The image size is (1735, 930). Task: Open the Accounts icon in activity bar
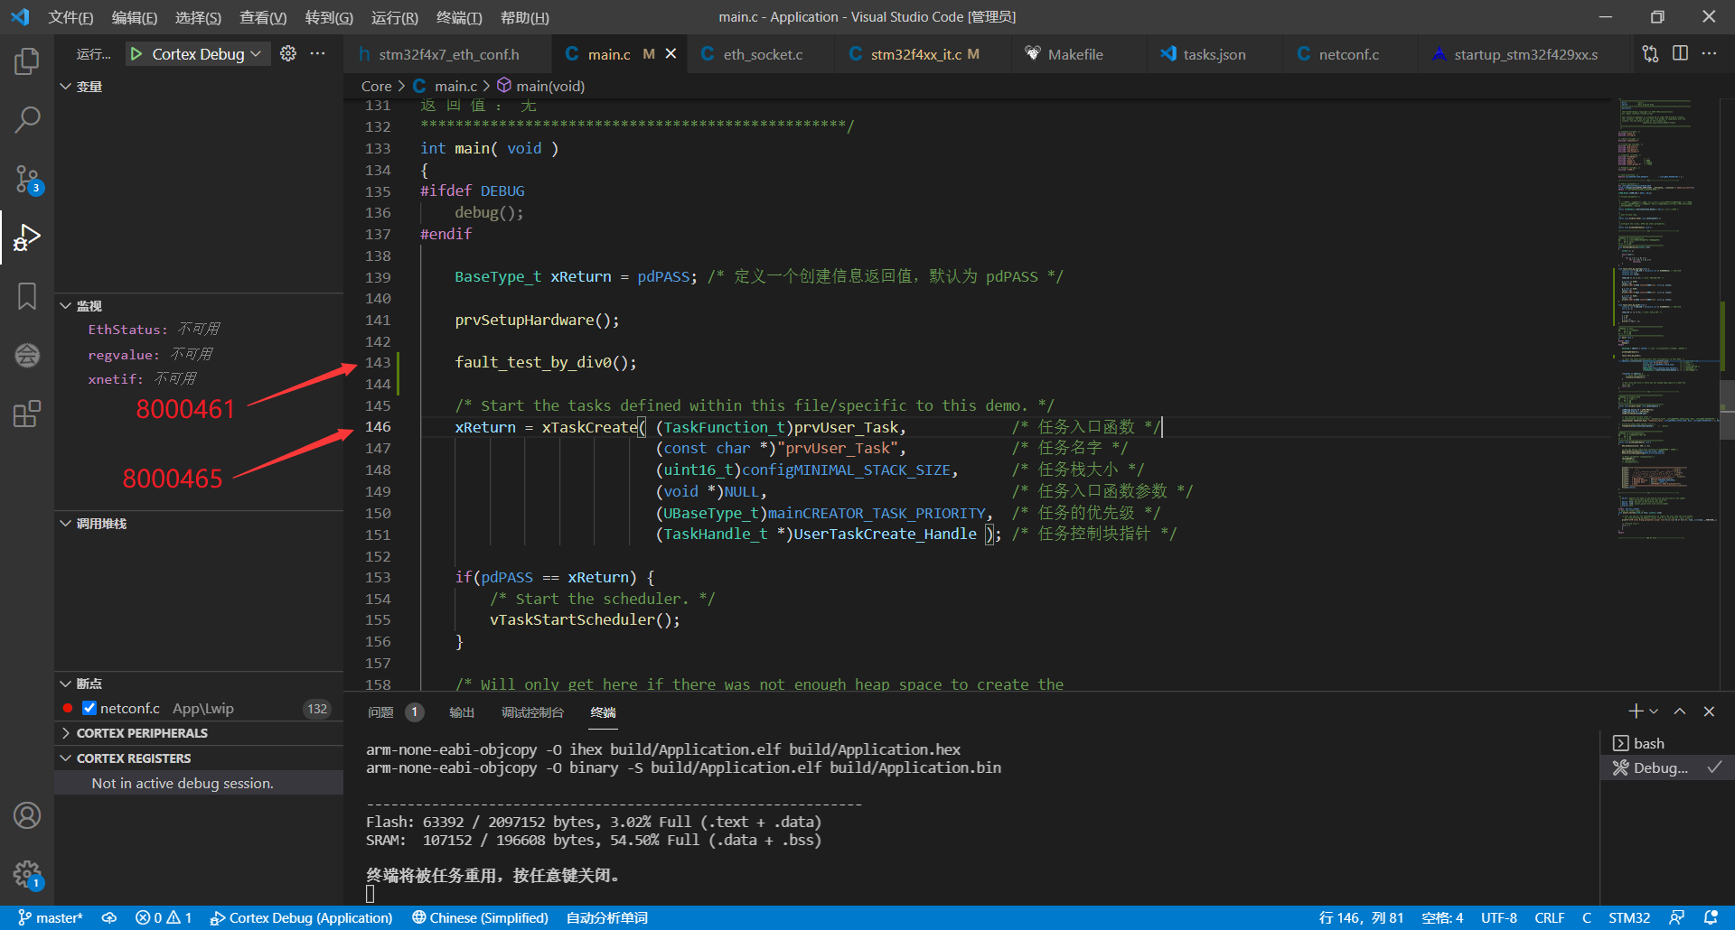pyautogui.click(x=27, y=815)
